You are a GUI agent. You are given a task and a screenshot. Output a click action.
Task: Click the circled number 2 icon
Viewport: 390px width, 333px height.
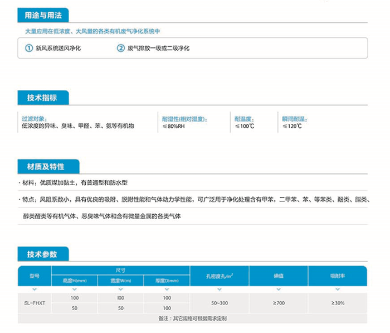point(120,49)
